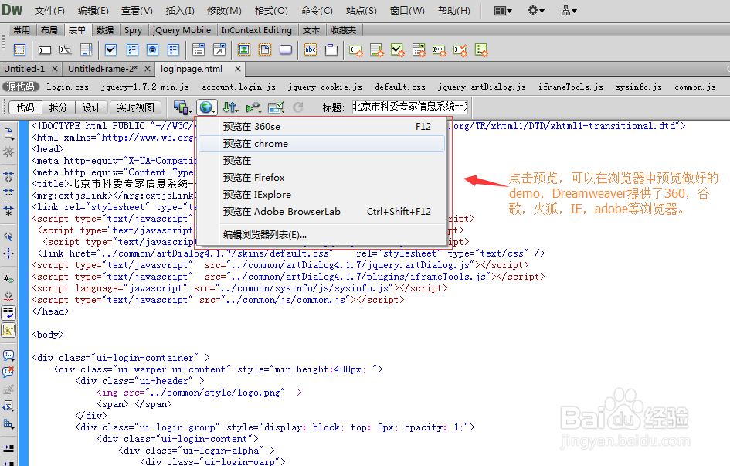730x466 pixels.
Task: Click Select Parent Tag icon
Action: click(x=8, y=236)
